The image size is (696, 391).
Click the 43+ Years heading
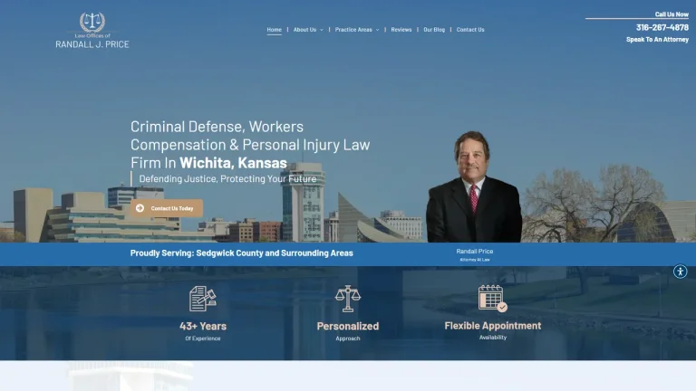click(203, 326)
